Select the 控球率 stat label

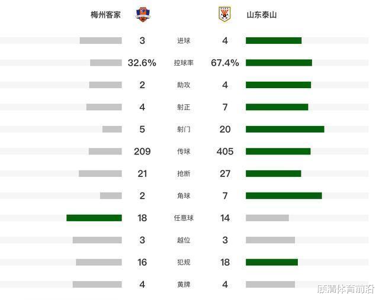click(184, 63)
